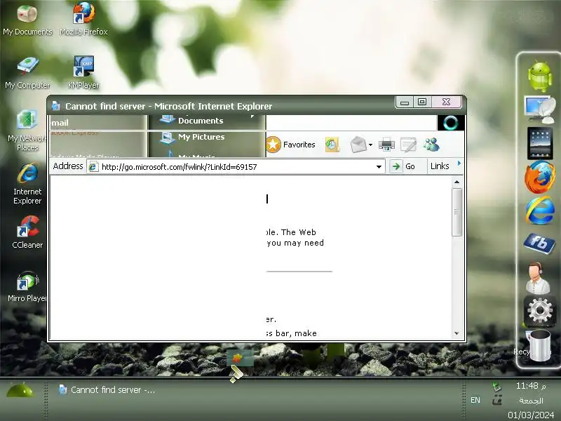Launch KMPlayer desktop shortcut
This screenshot has height=421, width=561.
(83, 72)
